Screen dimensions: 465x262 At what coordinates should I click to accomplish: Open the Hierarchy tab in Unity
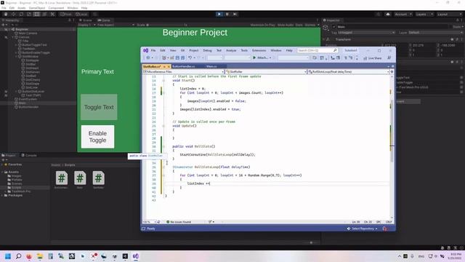pyautogui.click(x=11, y=20)
